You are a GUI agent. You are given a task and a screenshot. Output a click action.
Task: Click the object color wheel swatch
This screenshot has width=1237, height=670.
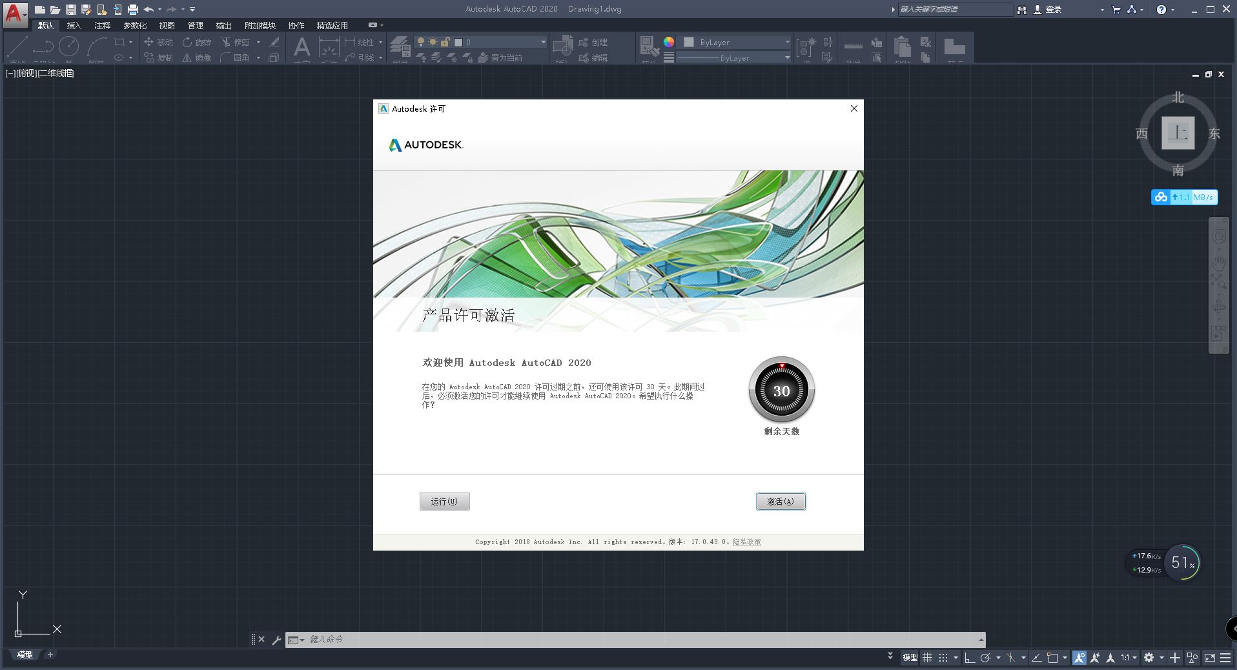[669, 42]
